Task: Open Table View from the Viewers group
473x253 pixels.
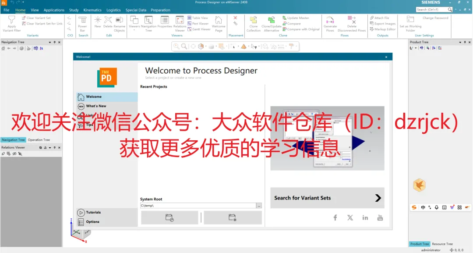Action: point(198,18)
